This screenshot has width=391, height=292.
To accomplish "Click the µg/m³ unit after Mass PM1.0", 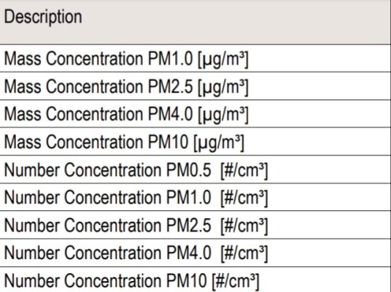I will pyautogui.click(x=223, y=60).
